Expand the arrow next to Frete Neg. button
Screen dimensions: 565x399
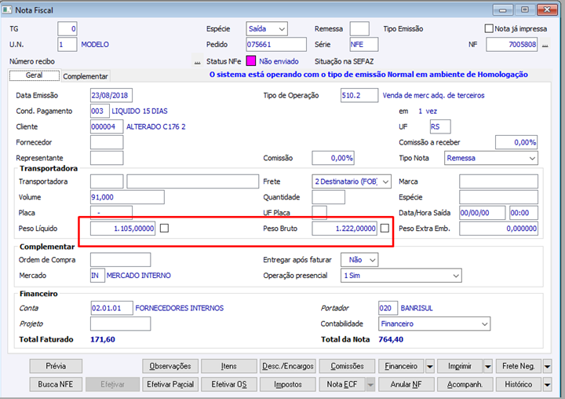click(x=547, y=366)
